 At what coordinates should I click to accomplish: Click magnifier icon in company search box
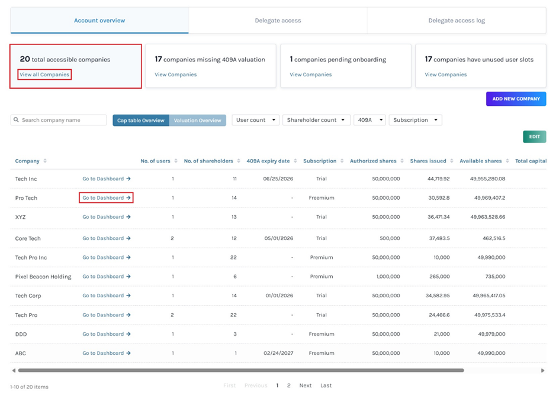17,120
